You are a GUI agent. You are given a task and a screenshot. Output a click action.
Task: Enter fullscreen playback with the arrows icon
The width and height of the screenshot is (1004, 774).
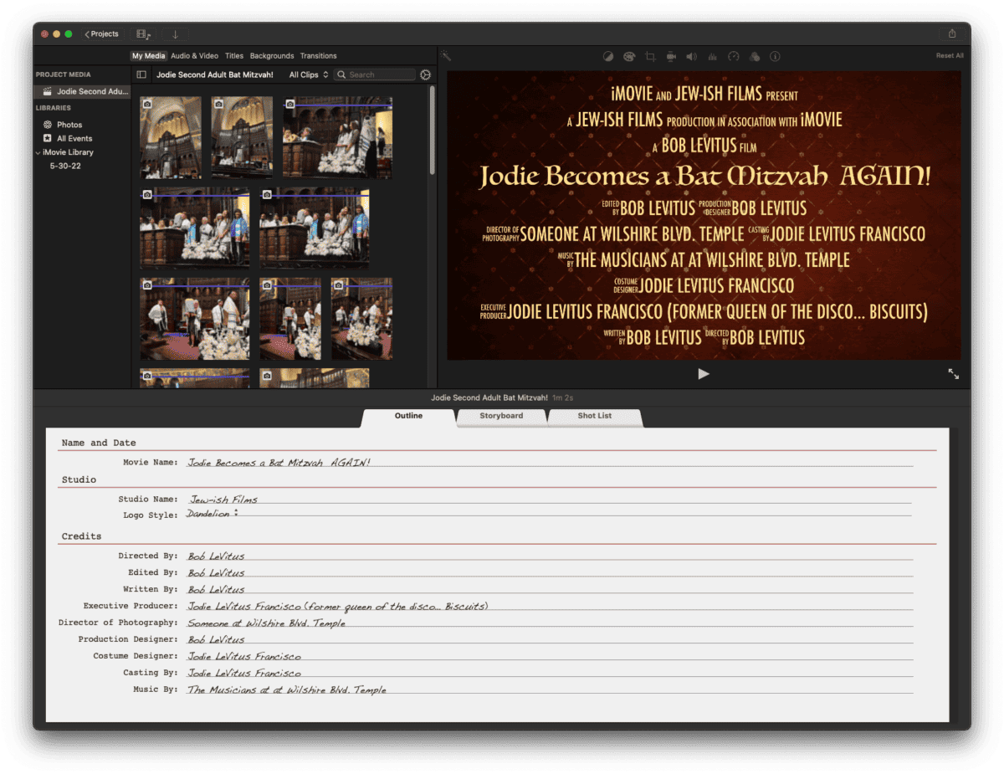pyautogui.click(x=953, y=374)
